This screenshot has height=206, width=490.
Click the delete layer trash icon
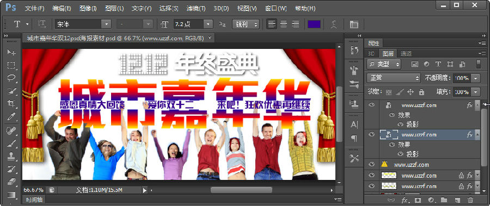coord(470,200)
